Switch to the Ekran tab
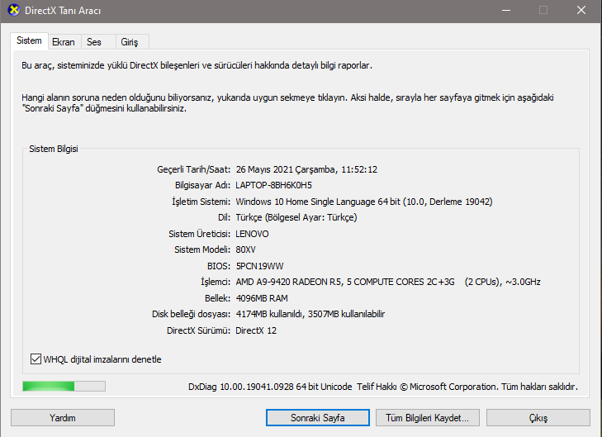The image size is (602, 437). [x=64, y=42]
